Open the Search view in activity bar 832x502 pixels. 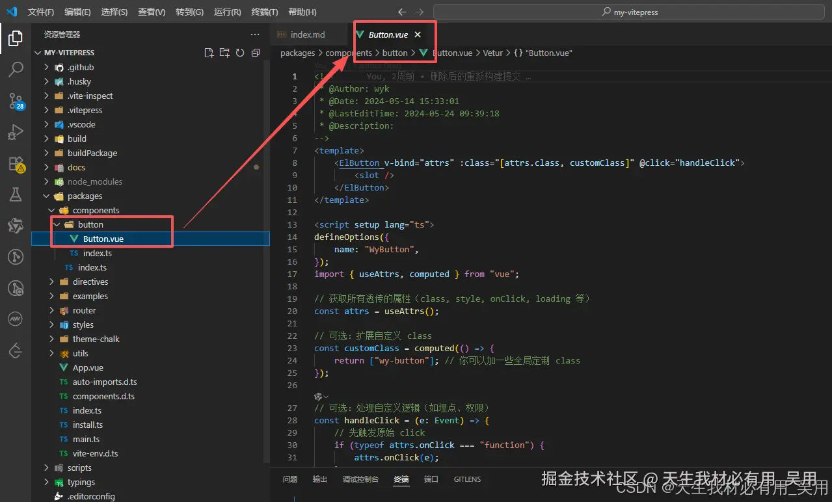(x=16, y=70)
